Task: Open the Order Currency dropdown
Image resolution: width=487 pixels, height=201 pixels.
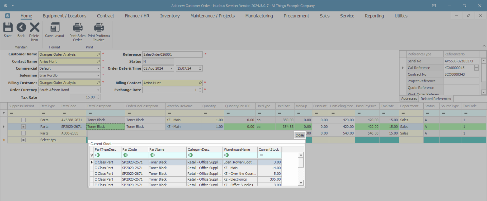Action: pos(98,90)
